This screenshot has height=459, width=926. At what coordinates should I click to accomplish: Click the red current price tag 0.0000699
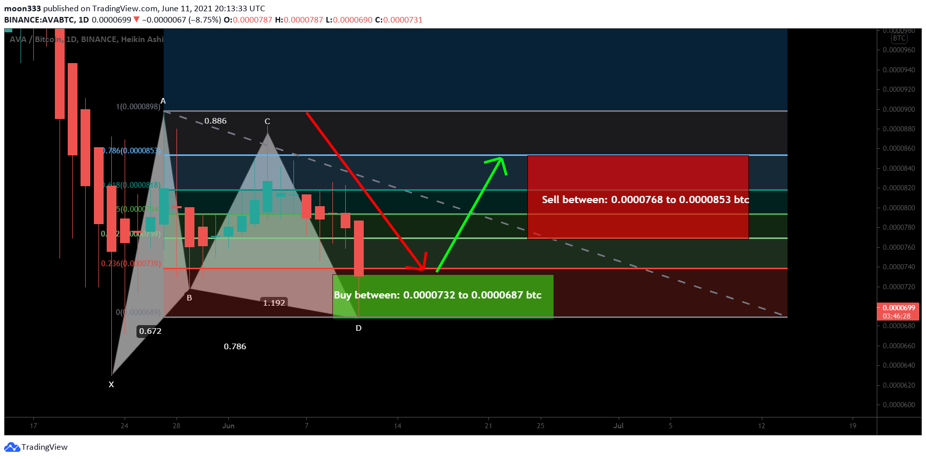[x=898, y=308]
